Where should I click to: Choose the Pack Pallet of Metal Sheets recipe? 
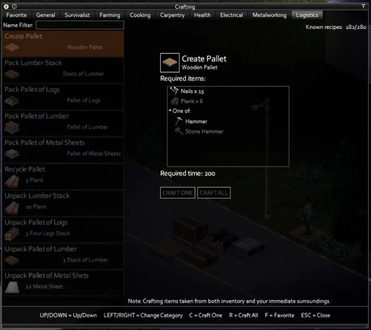coord(62,148)
